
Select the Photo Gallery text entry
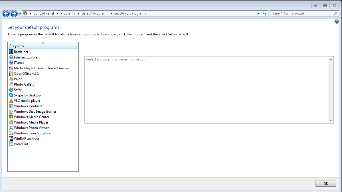24,84
